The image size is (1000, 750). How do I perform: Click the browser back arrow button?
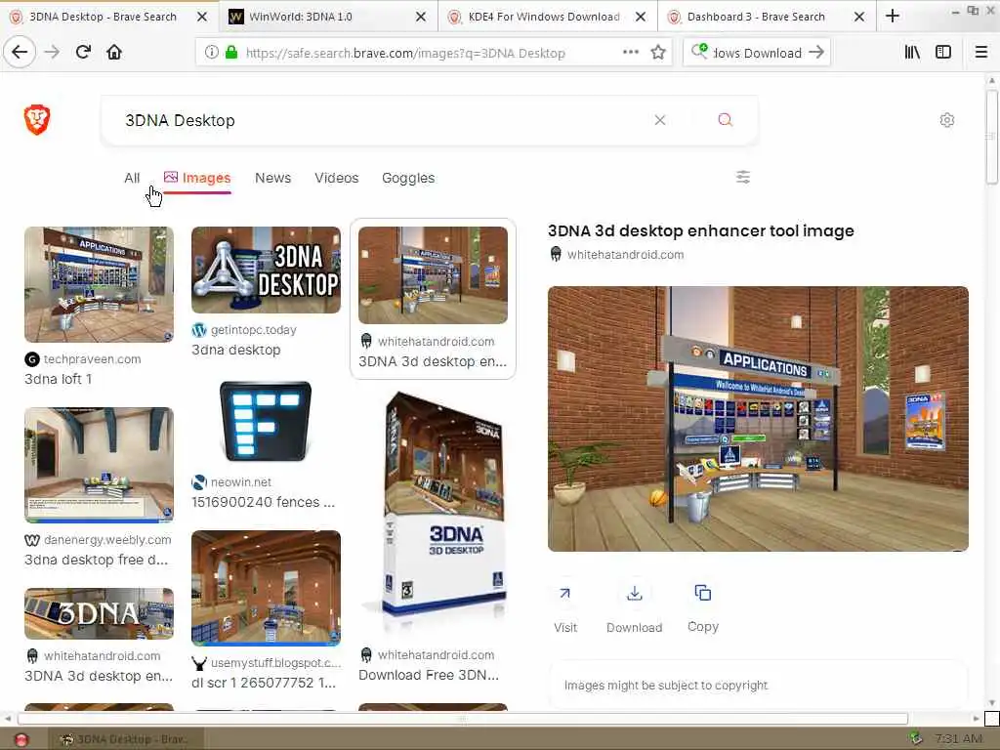[x=20, y=53]
